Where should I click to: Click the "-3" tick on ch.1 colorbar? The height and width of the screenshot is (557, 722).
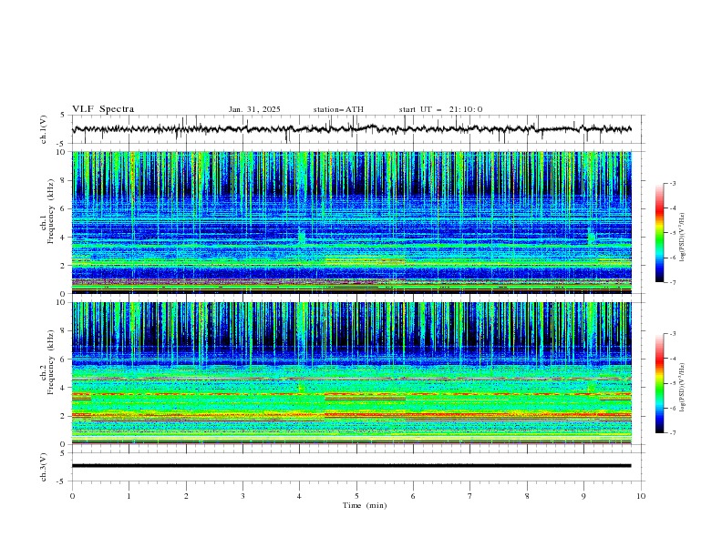pyautogui.click(x=672, y=183)
